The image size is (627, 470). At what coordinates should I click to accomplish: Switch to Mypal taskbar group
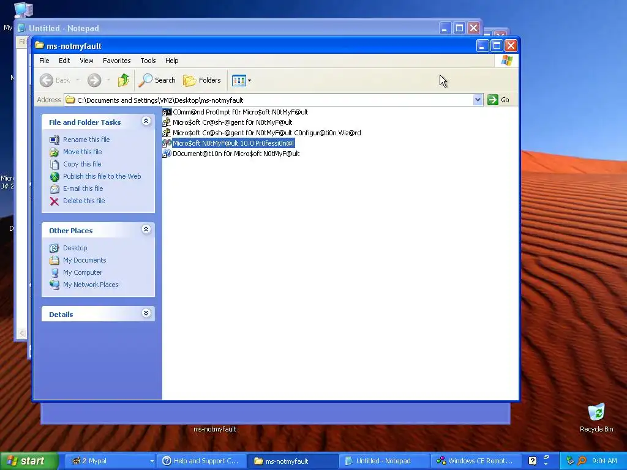[x=110, y=461]
